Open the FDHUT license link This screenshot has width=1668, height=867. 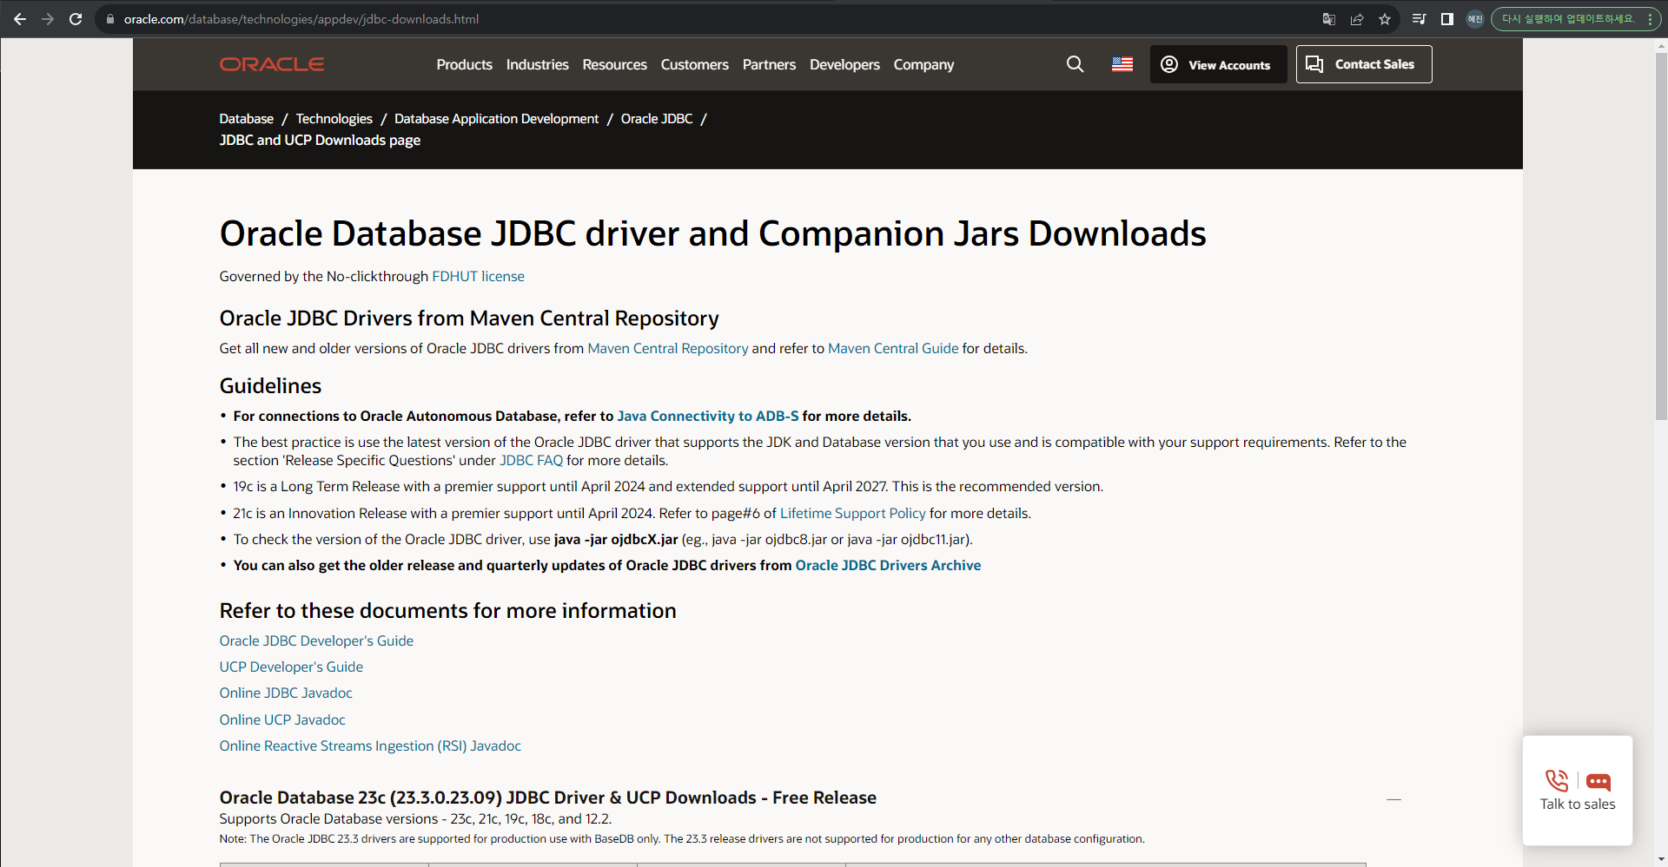point(478,276)
